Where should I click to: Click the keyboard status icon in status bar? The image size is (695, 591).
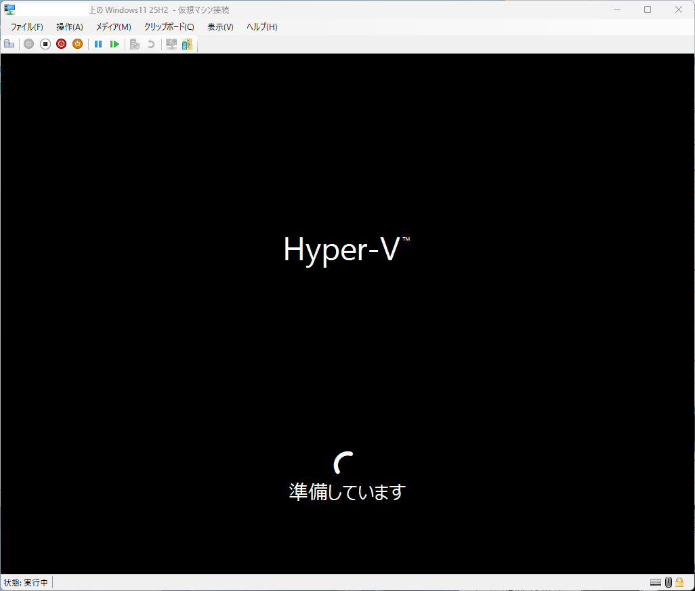(656, 582)
